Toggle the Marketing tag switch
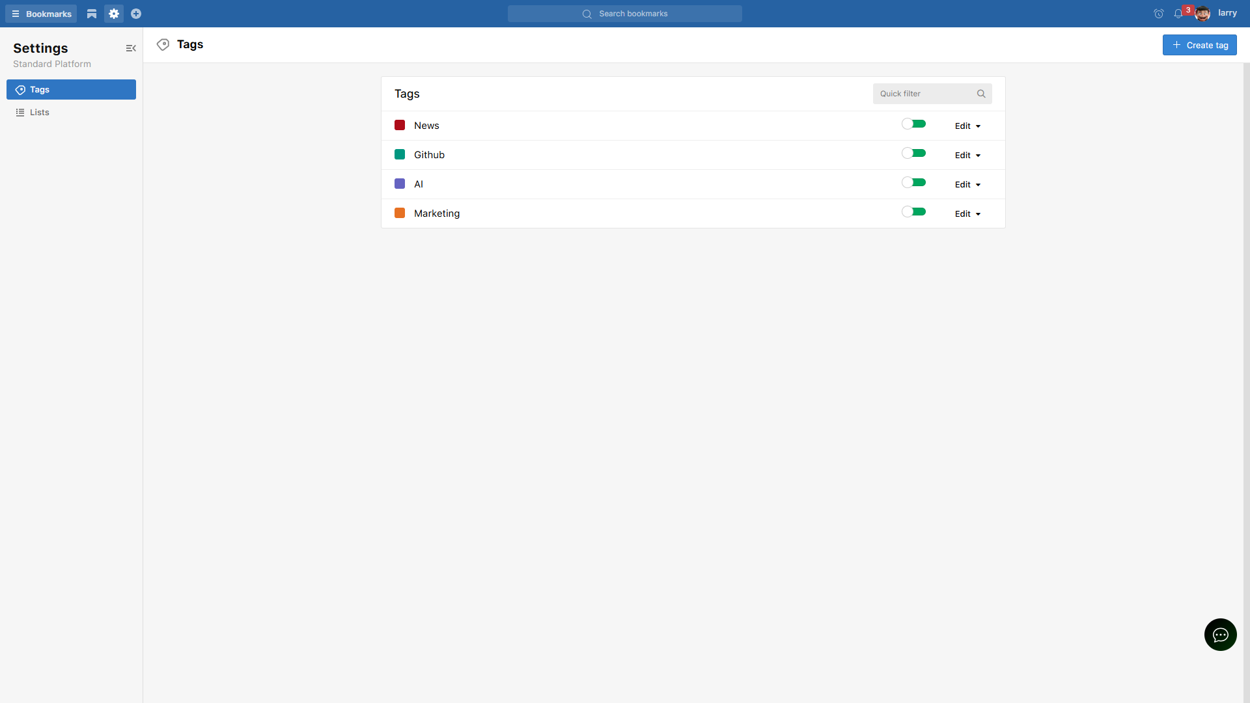This screenshot has height=703, width=1250. click(913, 212)
